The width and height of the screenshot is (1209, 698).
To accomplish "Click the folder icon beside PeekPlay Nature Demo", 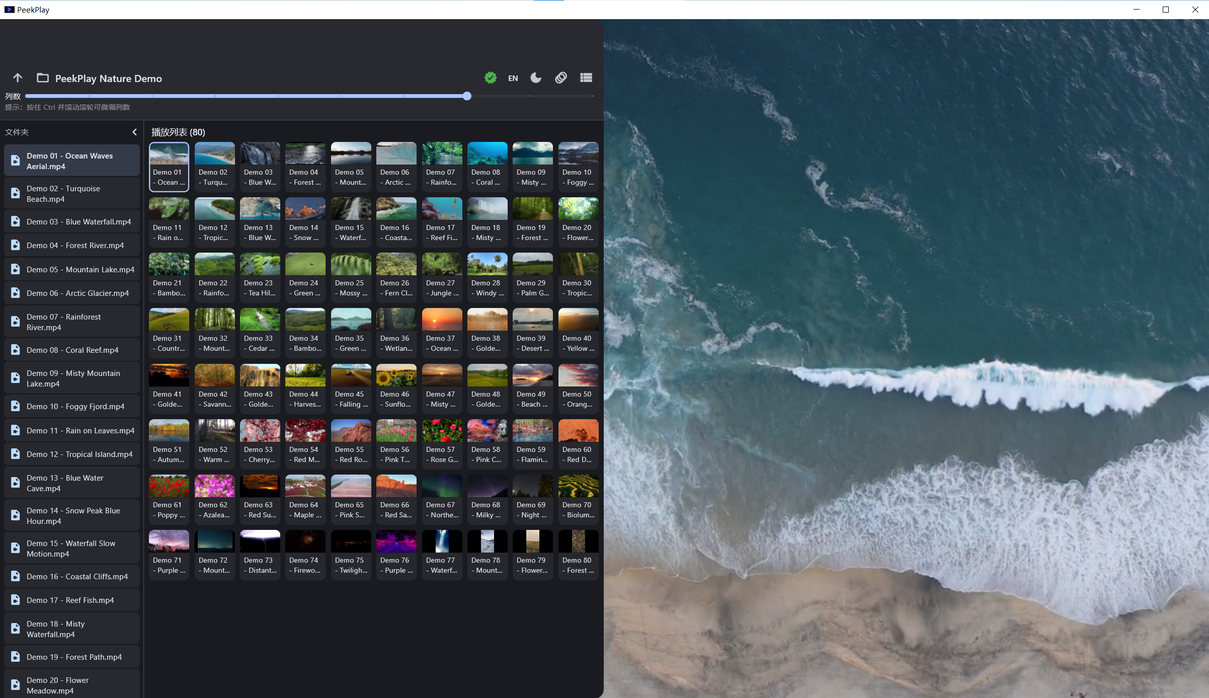I will 43,78.
